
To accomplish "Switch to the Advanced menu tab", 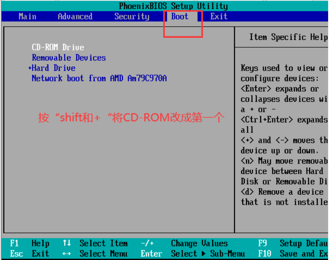I will 75,16.
